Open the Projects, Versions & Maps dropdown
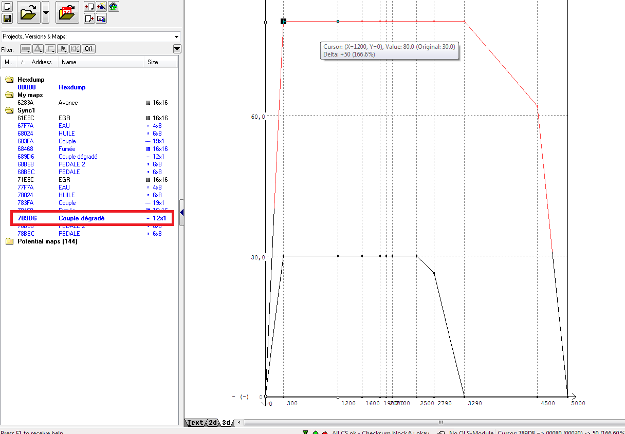Viewport: 625px width, 434px height. click(x=176, y=37)
